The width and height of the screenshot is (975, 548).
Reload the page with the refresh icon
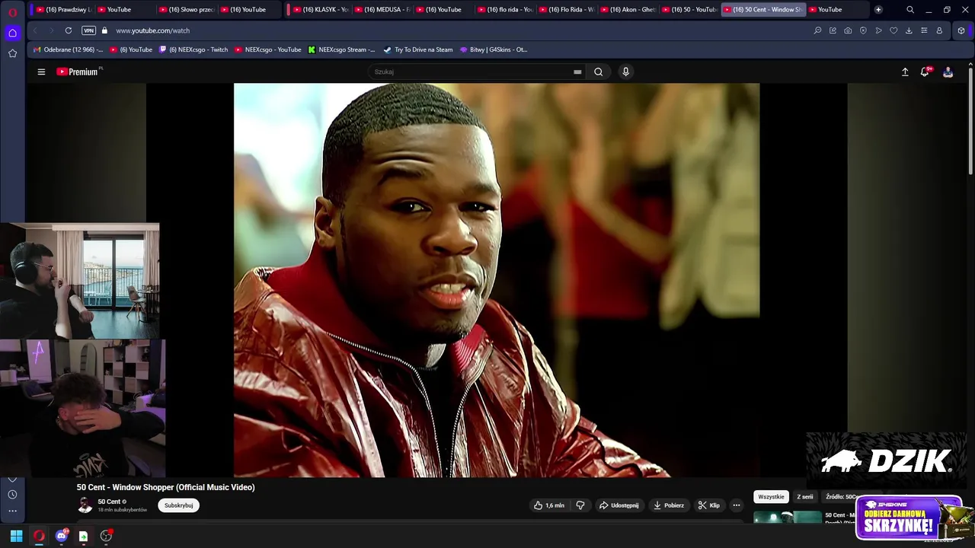tap(69, 30)
